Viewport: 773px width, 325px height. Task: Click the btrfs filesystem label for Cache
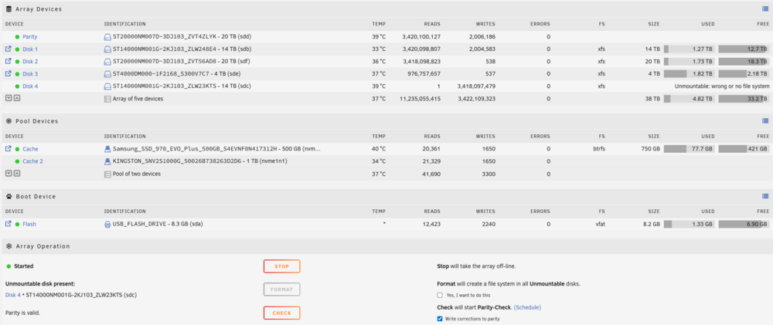(x=598, y=149)
